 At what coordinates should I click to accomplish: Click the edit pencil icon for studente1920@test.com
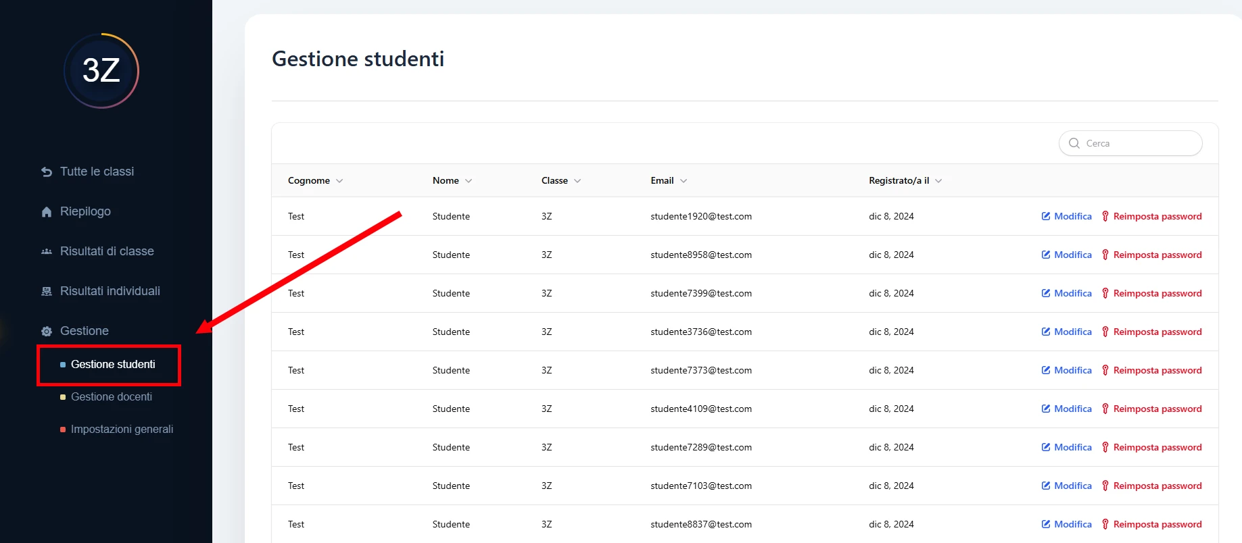[1046, 216]
